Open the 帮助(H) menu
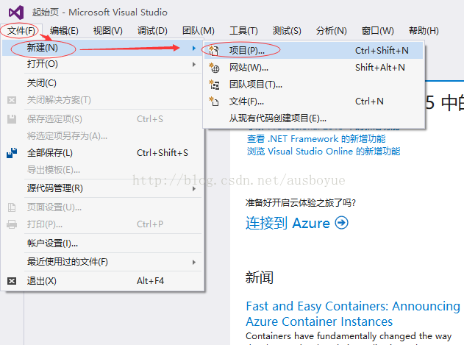Image resolution: width=464 pixels, height=345 pixels. click(x=424, y=30)
